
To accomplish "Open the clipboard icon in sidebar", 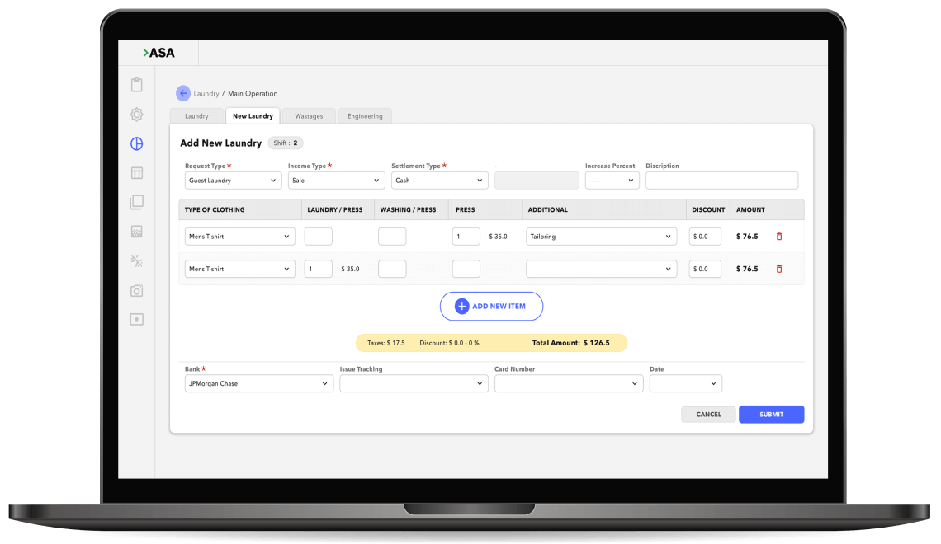I will click(x=137, y=84).
